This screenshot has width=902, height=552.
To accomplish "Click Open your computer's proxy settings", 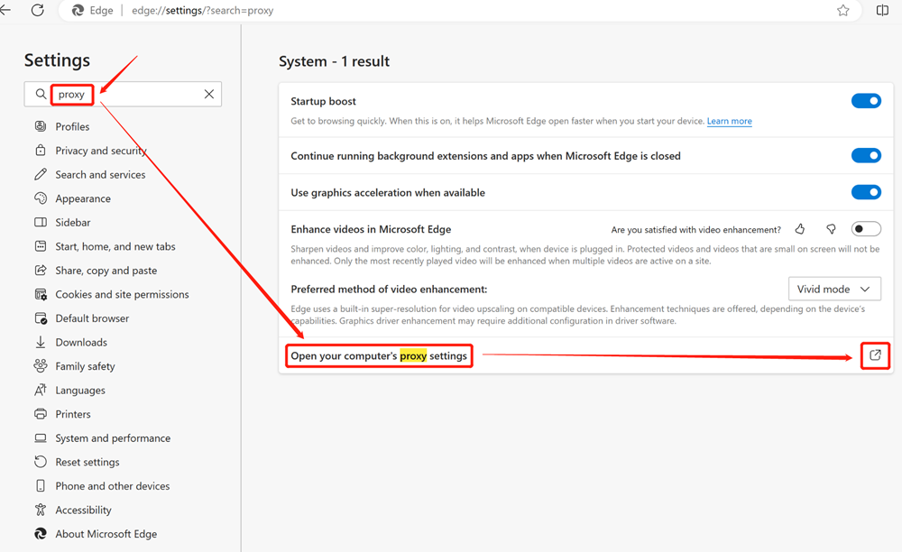I will (x=379, y=356).
